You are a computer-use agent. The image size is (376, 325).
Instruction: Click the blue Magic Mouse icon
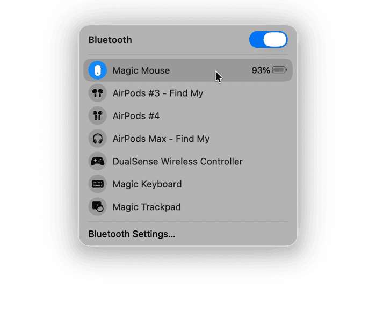point(97,70)
